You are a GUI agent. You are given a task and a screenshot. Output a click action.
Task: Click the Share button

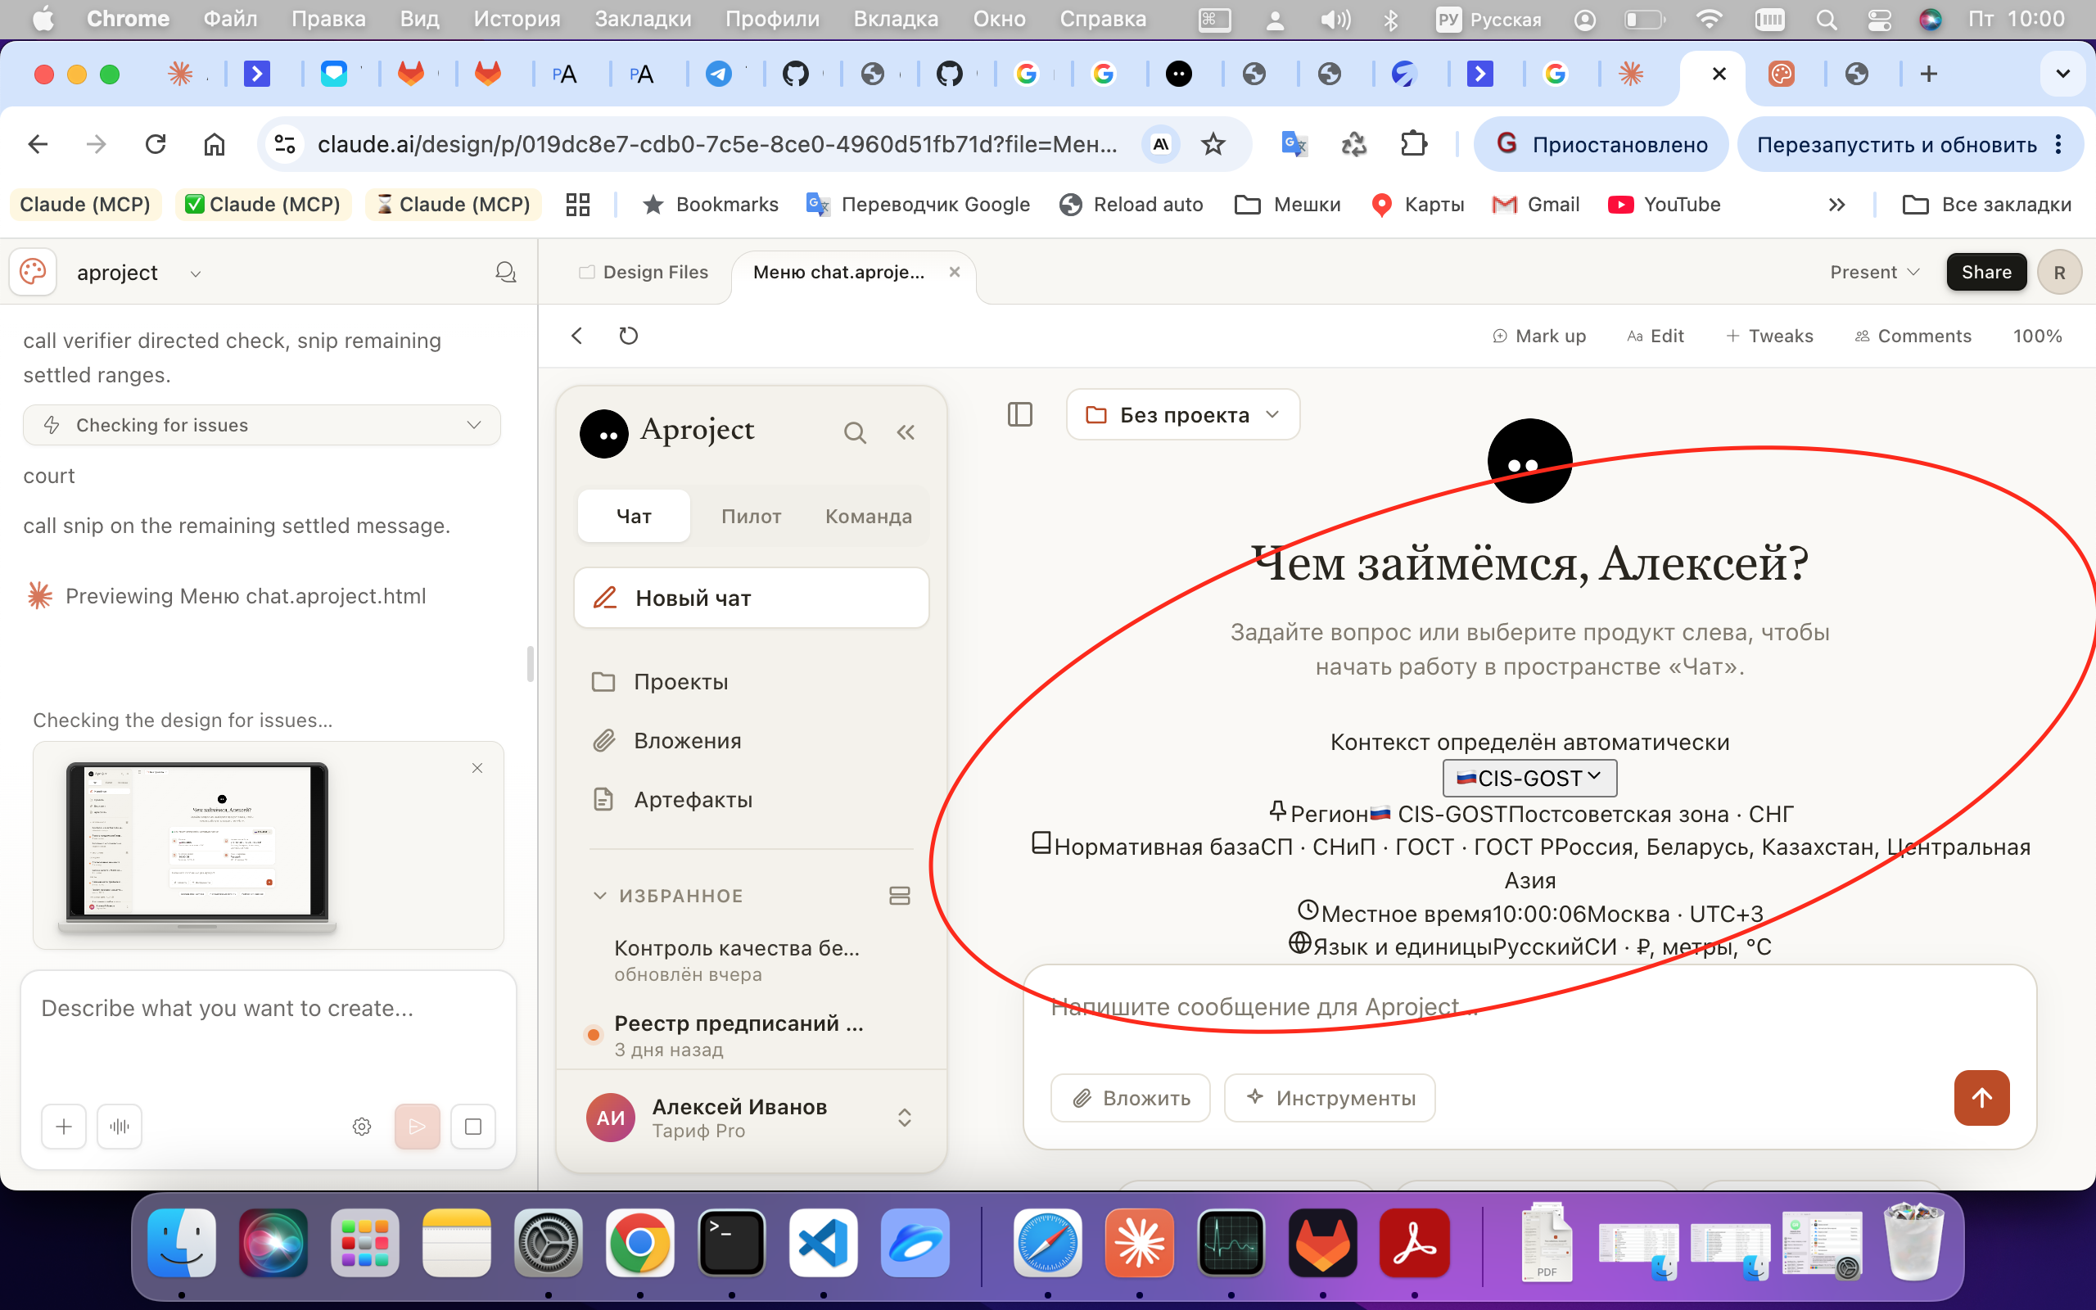coord(1986,272)
